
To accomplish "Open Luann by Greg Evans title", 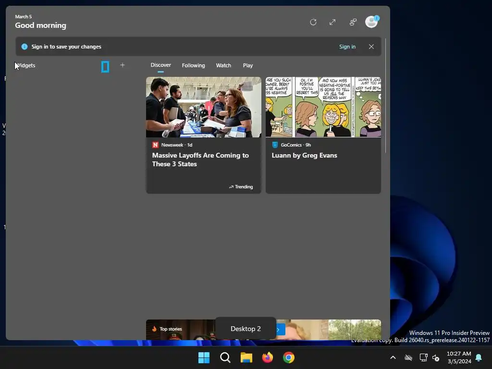I will click(x=304, y=155).
